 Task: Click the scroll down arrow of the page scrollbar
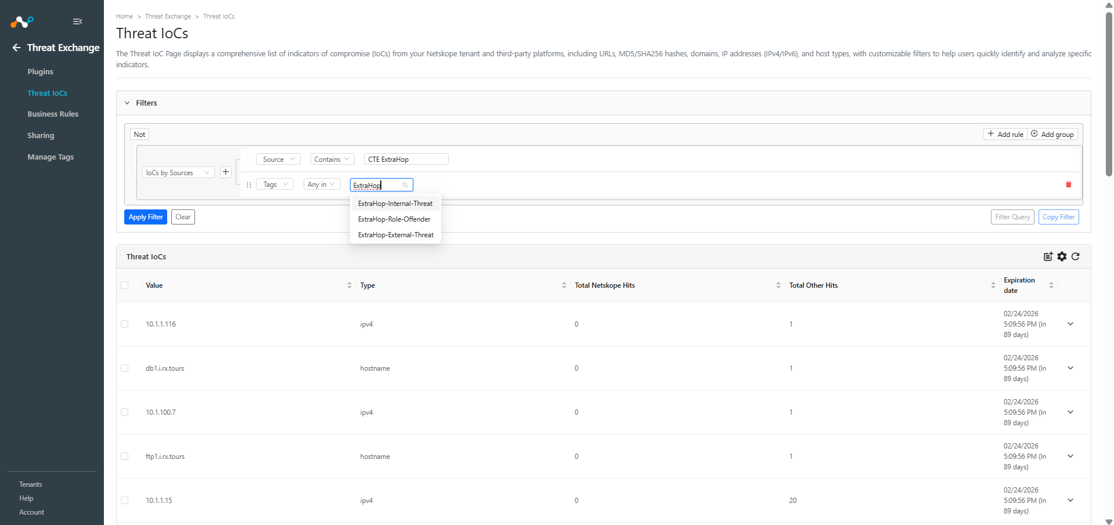pyautogui.click(x=1109, y=522)
